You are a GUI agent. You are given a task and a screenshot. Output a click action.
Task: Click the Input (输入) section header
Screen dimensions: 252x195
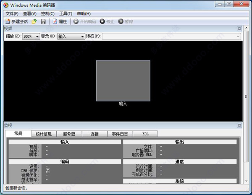[x=65, y=142]
